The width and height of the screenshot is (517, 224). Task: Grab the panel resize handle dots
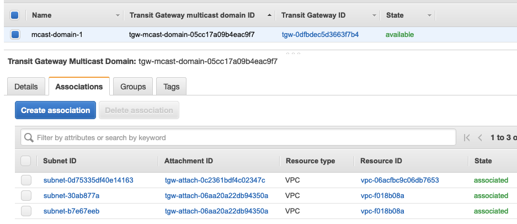pos(293,53)
